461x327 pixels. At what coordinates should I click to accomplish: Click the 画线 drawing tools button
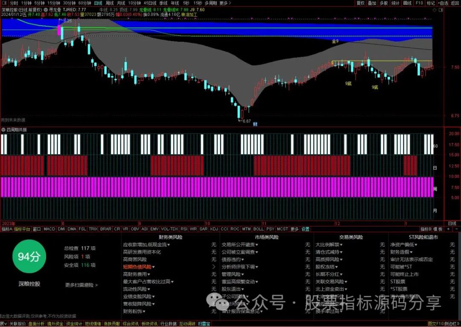(x=407, y=3)
